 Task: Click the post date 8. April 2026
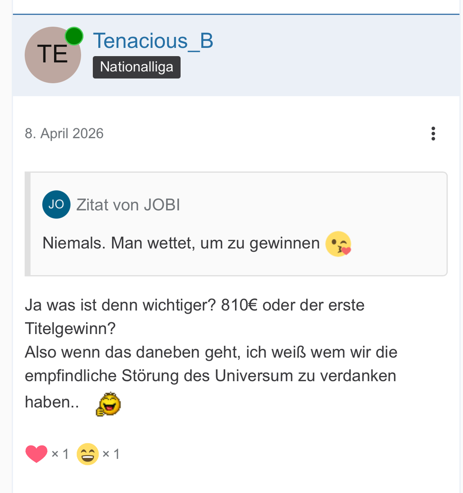(64, 134)
